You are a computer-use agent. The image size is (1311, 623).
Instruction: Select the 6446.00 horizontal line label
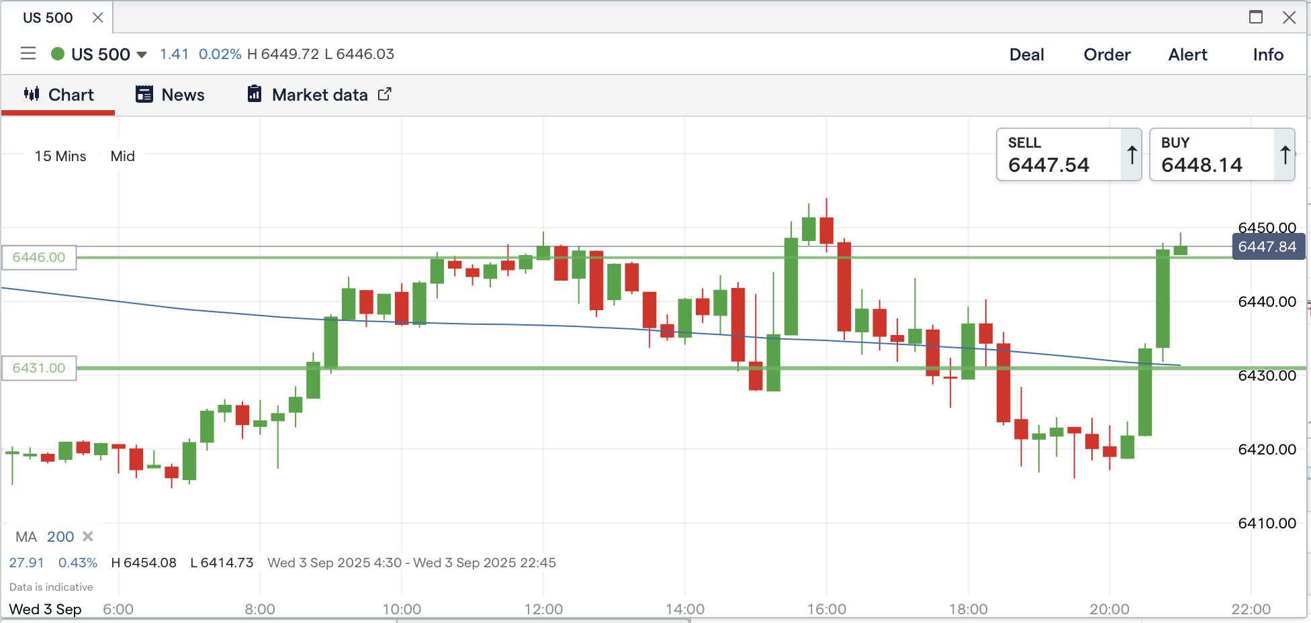39,258
